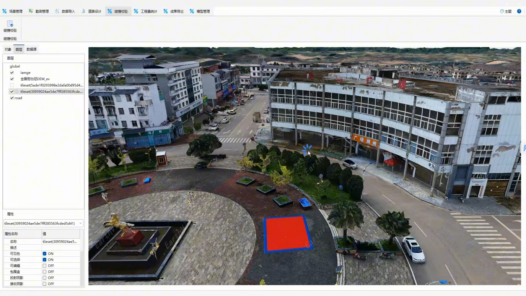Click the '可选择' property label
The width and height of the screenshot is (526, 296).
[15, 260]
